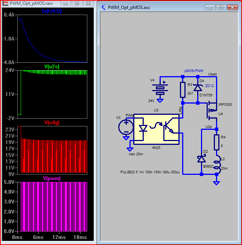The height and width of the screenshot is (245, 242).
Task: Select the IRF5305 pMOS transistor symbol
Action: coord(212,111)
